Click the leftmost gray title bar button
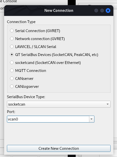This screenshot has width=117, height=157. (x=96, y=11)
